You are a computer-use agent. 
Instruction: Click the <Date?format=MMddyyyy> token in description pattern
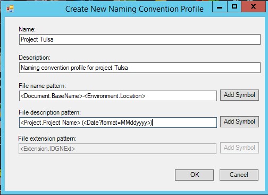[117, 123]
